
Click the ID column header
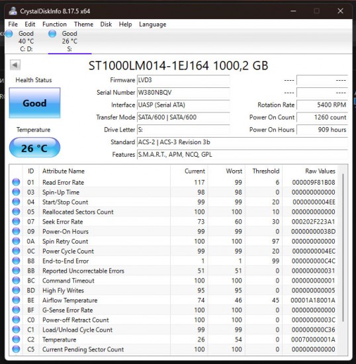point(31,171)
